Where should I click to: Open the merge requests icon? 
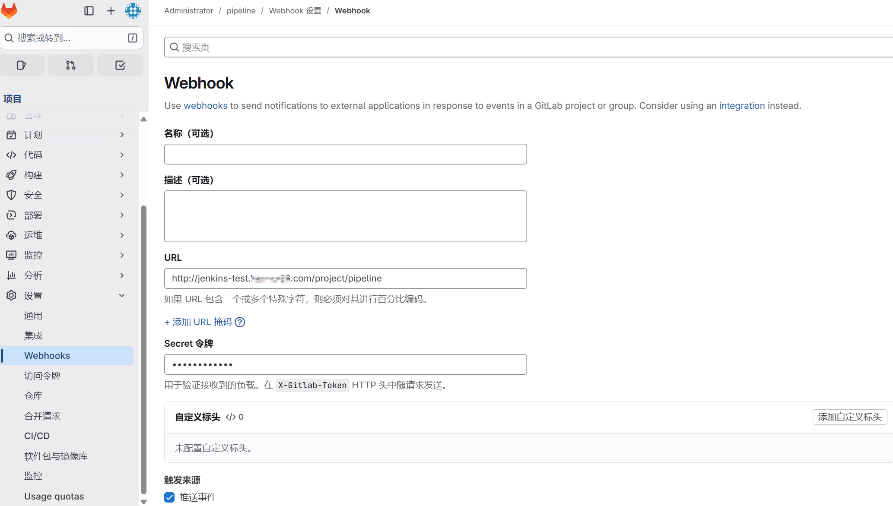pyautogui.click(x=71, y=65)
